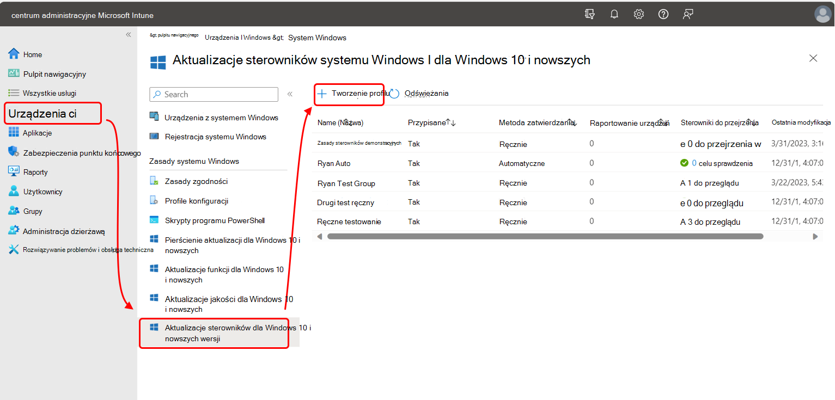Viewport: 835px width, 400px height.
Task: Click the Odświeżania refresh button
Action: coord(419,94)
